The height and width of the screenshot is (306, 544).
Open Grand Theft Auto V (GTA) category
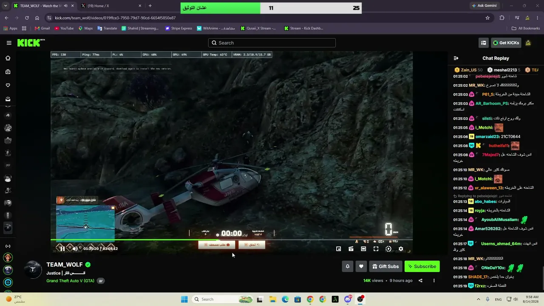pyautogui.click(x=70, y=280)
